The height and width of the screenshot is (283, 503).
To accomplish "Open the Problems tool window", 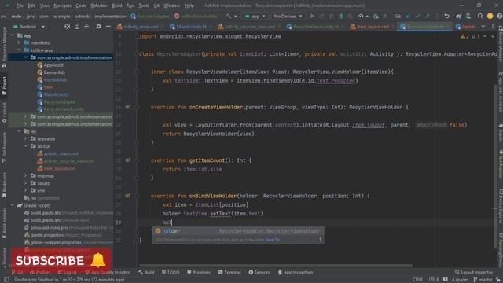I will (199, 272).
